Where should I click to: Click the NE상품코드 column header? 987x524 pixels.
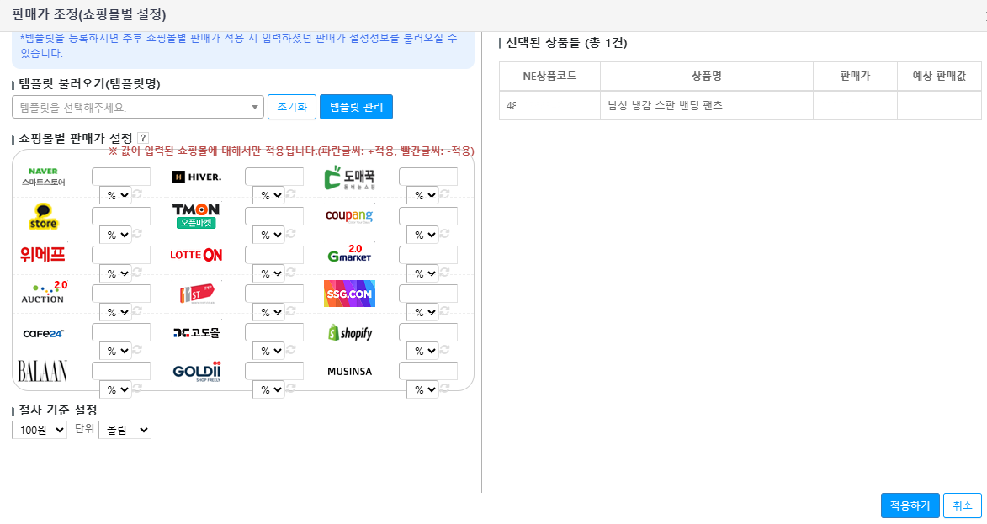tap(549, 76)
